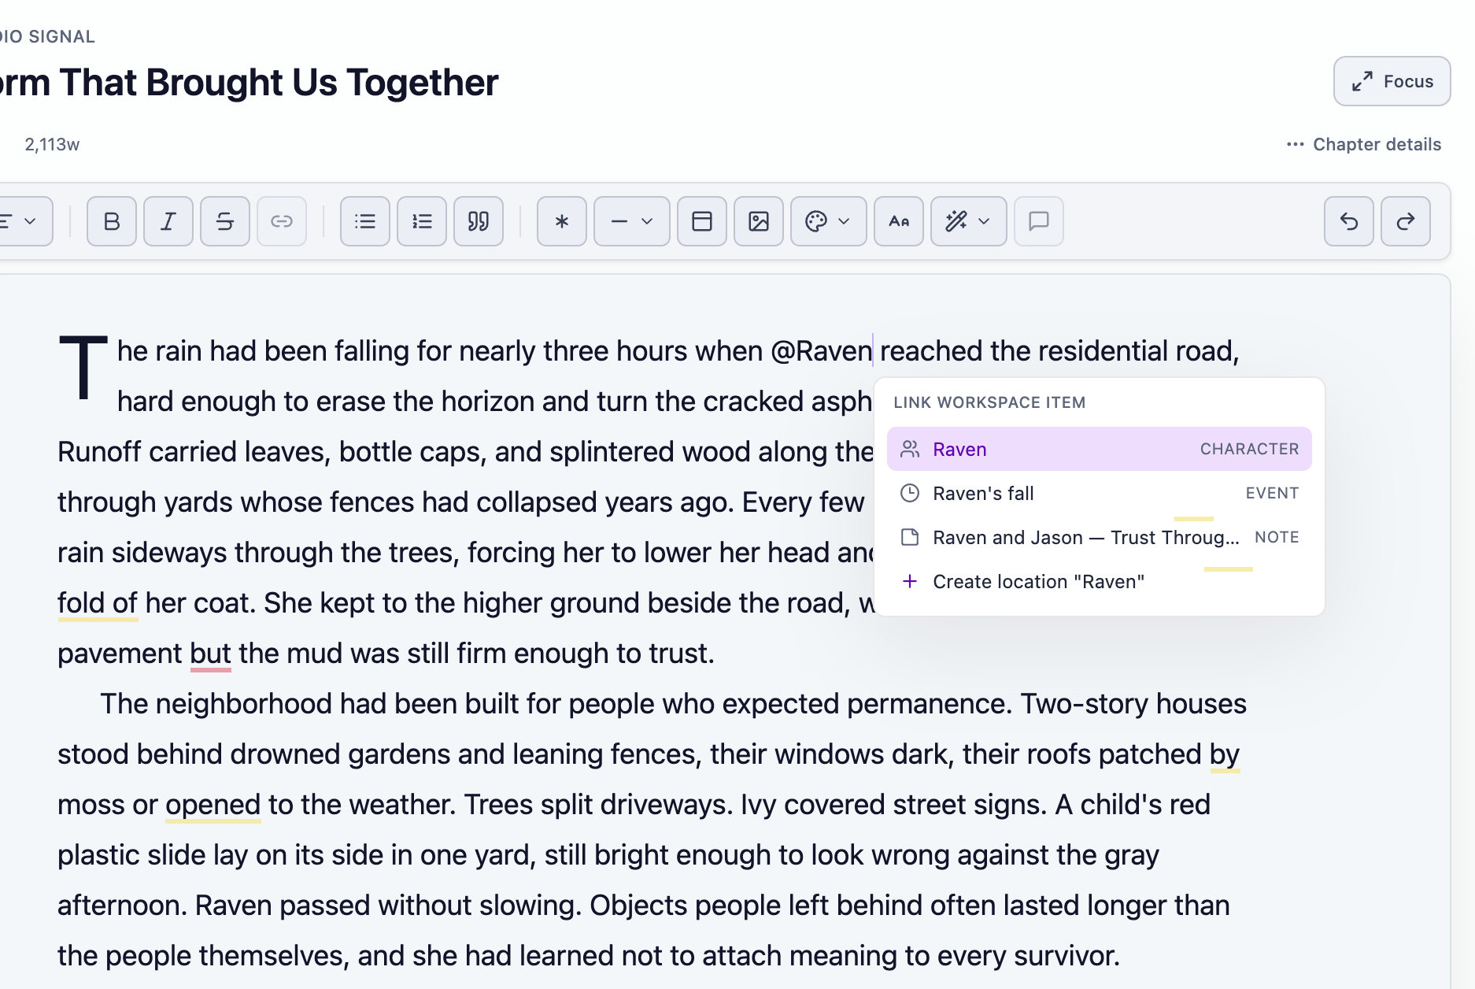This screenshot has width=1475, height=989.
Task: Click the insert link icon
Action: point(282,221)
